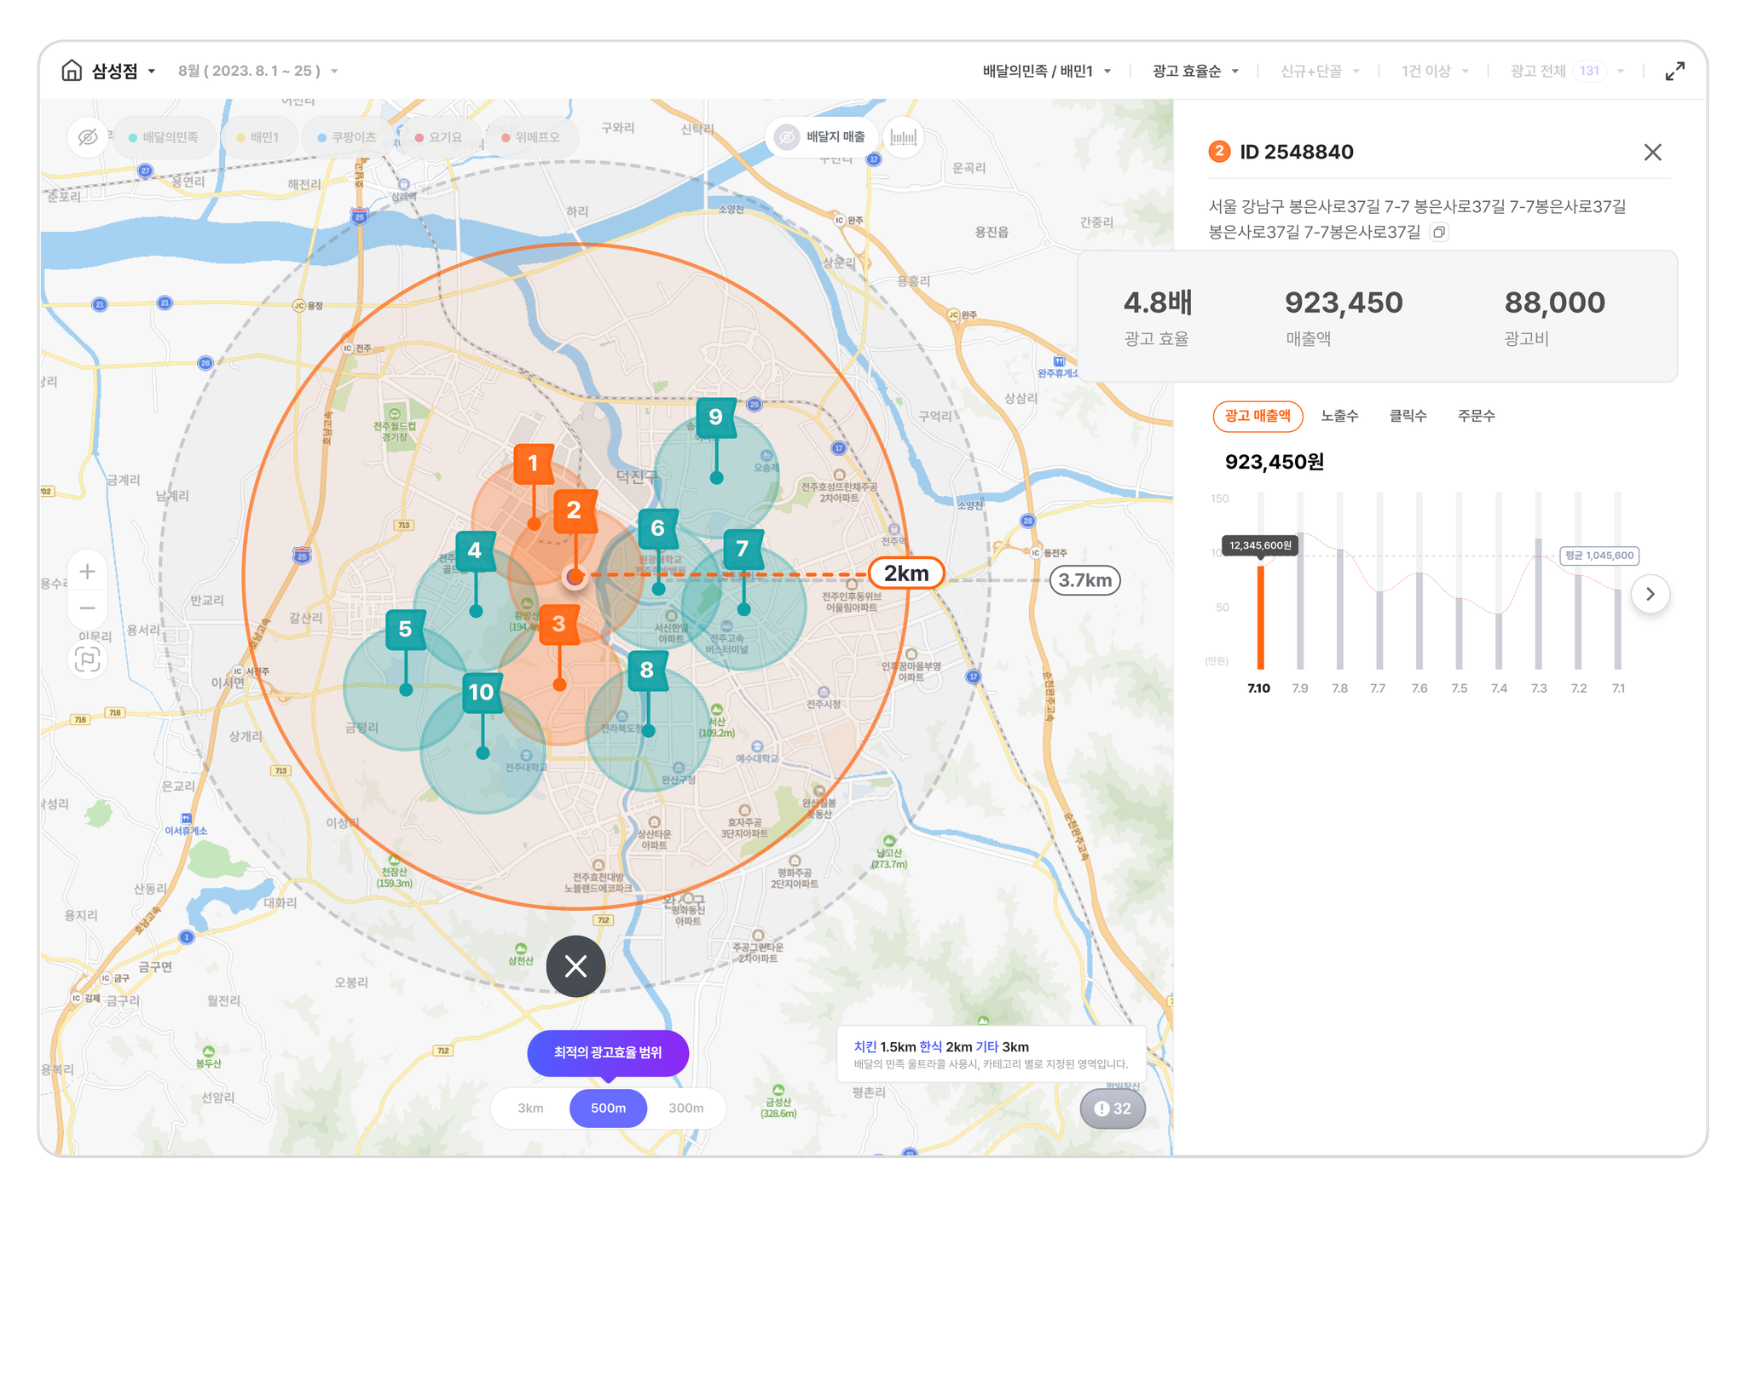The width and height of the screenshot is (1746, 1388).
Task: Select map flag marker 8
Action: click(x=647, y=671)
